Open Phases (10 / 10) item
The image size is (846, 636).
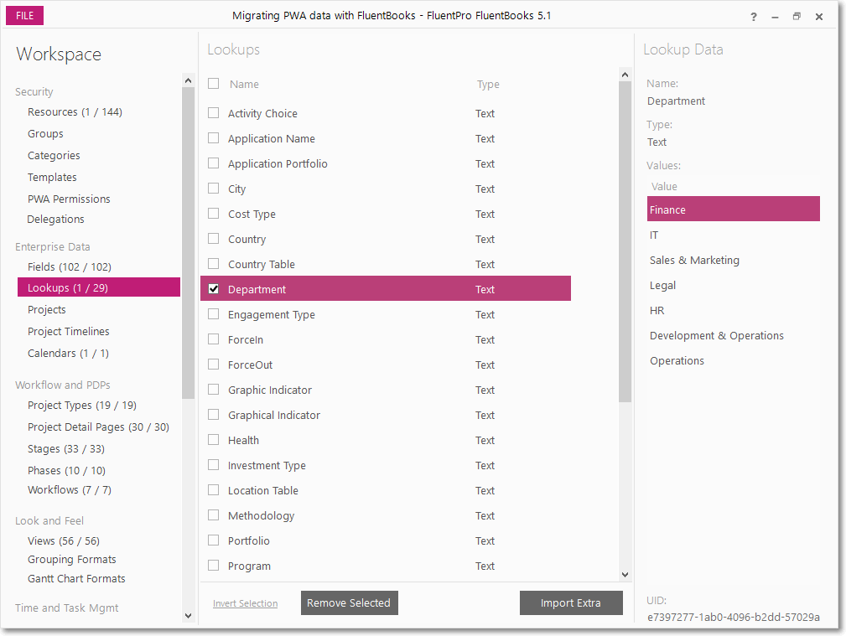tap(67, 470)
